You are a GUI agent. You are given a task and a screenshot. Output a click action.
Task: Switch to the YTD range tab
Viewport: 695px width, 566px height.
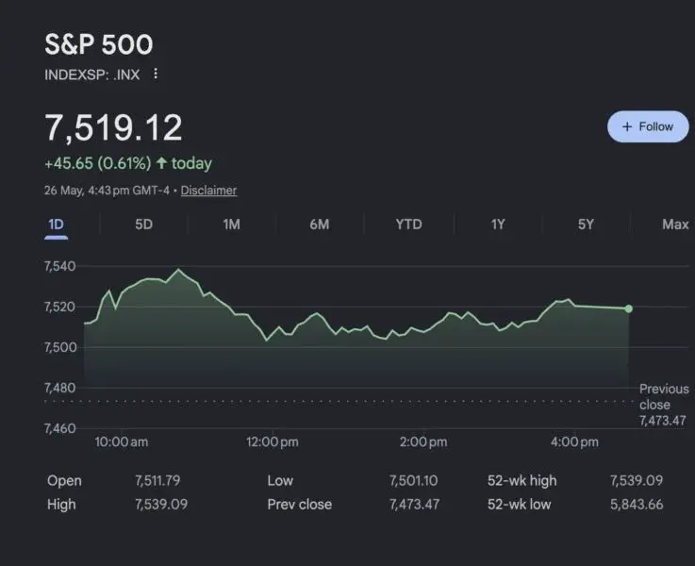pos(408,225)
